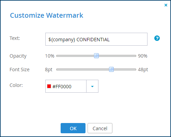The image size is (171, 137).
Task: Click the #FF0000 hex color value
Action: tap(62, 87)
